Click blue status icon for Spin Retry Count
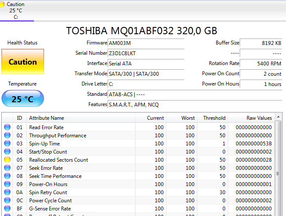286x216 pixels. click(7, 192)
